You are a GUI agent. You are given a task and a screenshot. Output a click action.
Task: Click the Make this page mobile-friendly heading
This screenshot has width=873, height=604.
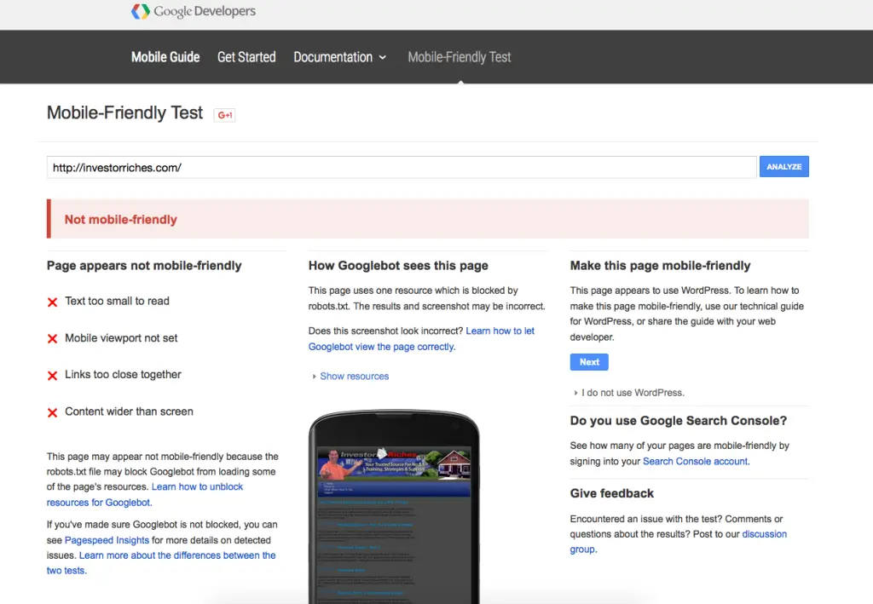(661, 266)
